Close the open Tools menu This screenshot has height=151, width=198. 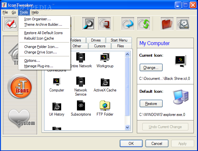[x=24, y=12]
